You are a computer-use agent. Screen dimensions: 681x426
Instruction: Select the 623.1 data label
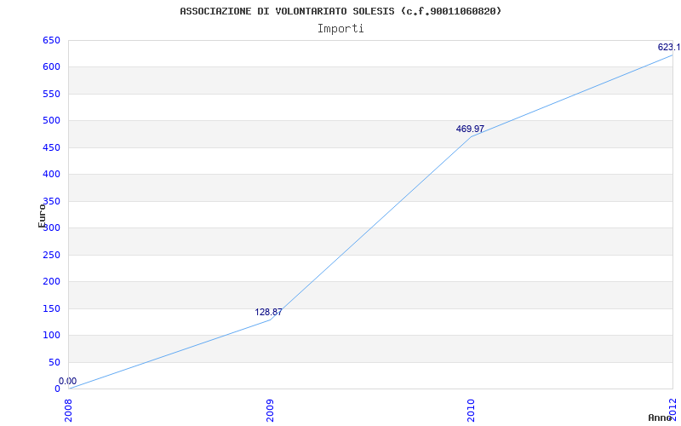[669, 48]
